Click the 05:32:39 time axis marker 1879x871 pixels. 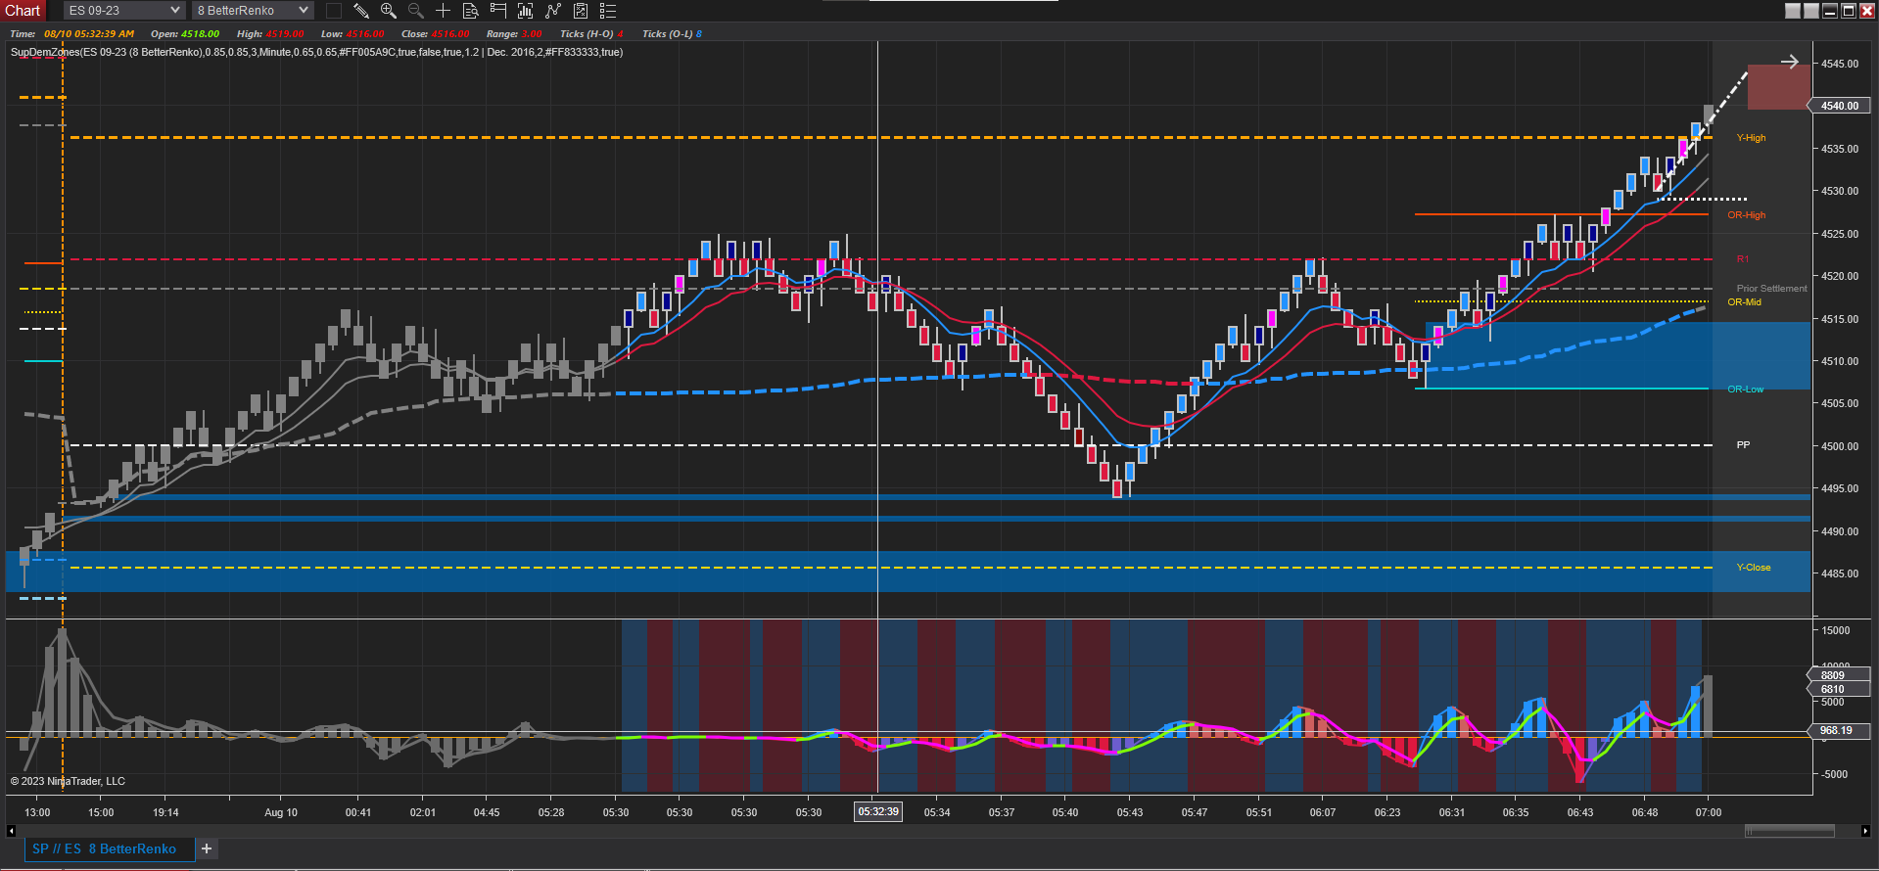coord(878,811)
